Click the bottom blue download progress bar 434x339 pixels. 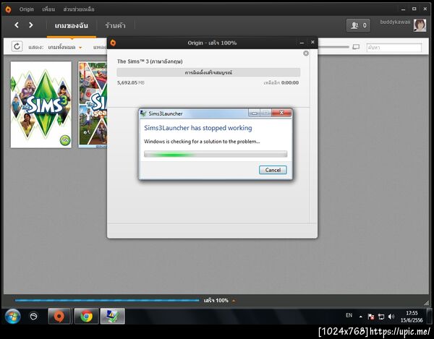107,300
